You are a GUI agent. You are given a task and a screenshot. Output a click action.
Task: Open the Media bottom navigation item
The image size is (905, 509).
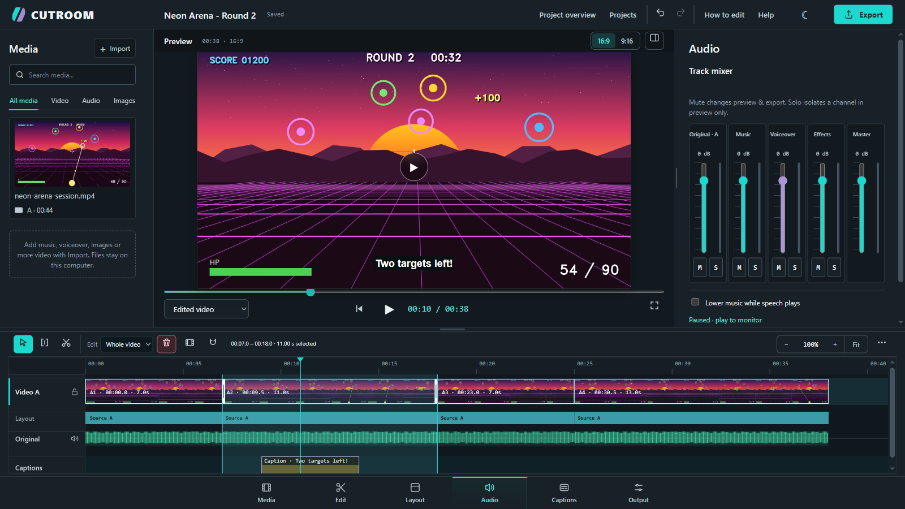pyautogui.click(x=266, y=493)
